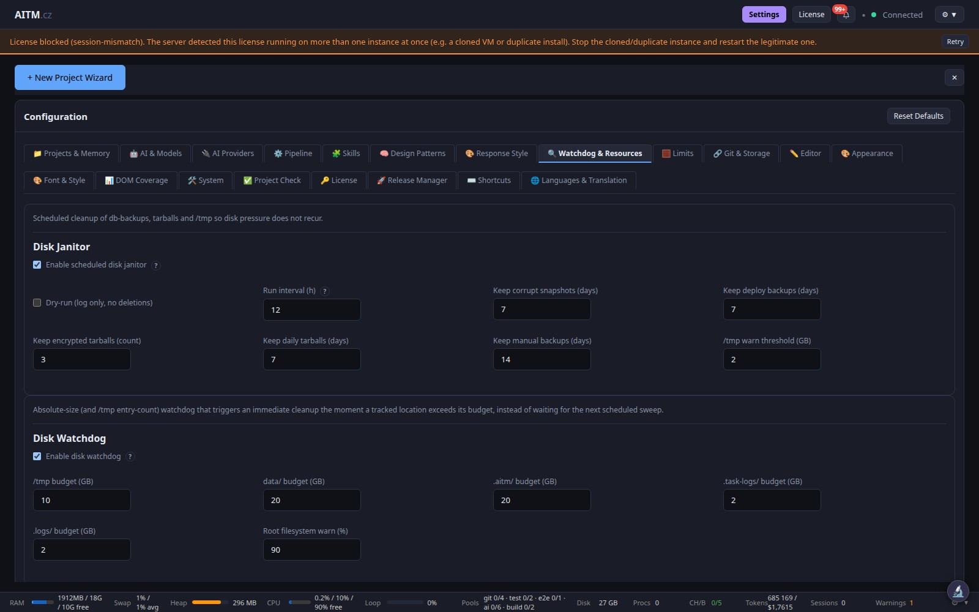
Task: Click the Loop meter bar
Action: pyautogui.click(x=404, y=602)
